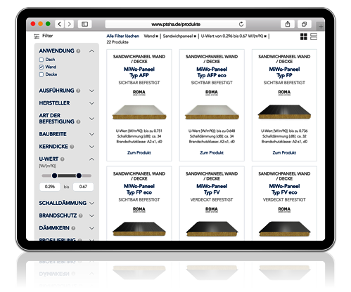The height and width of the screenshot is (292, 351).
Task: Open MiWo-Paneel Typ FP eco title
Action: click(139, 190)
